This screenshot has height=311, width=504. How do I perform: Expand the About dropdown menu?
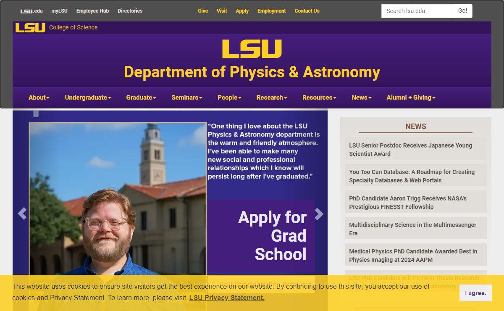[x=39, y=98]
